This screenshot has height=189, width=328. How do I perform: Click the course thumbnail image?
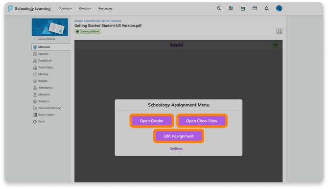50,27
